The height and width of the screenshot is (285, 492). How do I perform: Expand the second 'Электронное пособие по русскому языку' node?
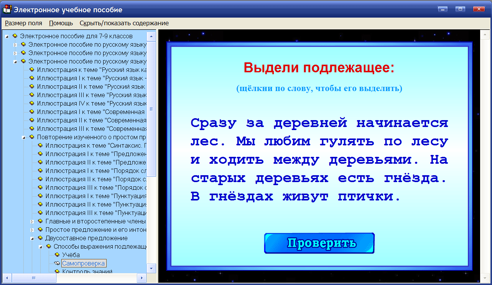pos(15,52)
